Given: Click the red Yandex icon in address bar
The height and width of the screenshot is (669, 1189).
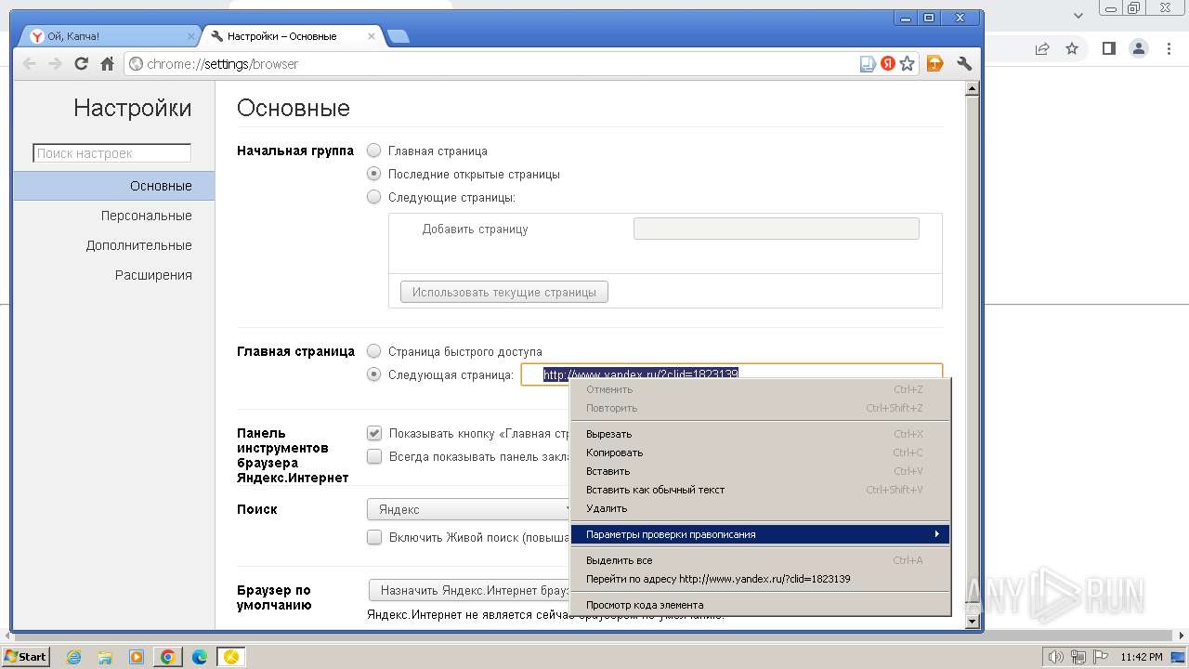Looking at the screenshot, I should pos(888,63).
